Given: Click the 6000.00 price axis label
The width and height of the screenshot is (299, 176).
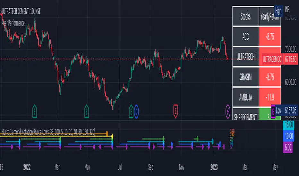Looking at the screenshot, I should (291, 82).
